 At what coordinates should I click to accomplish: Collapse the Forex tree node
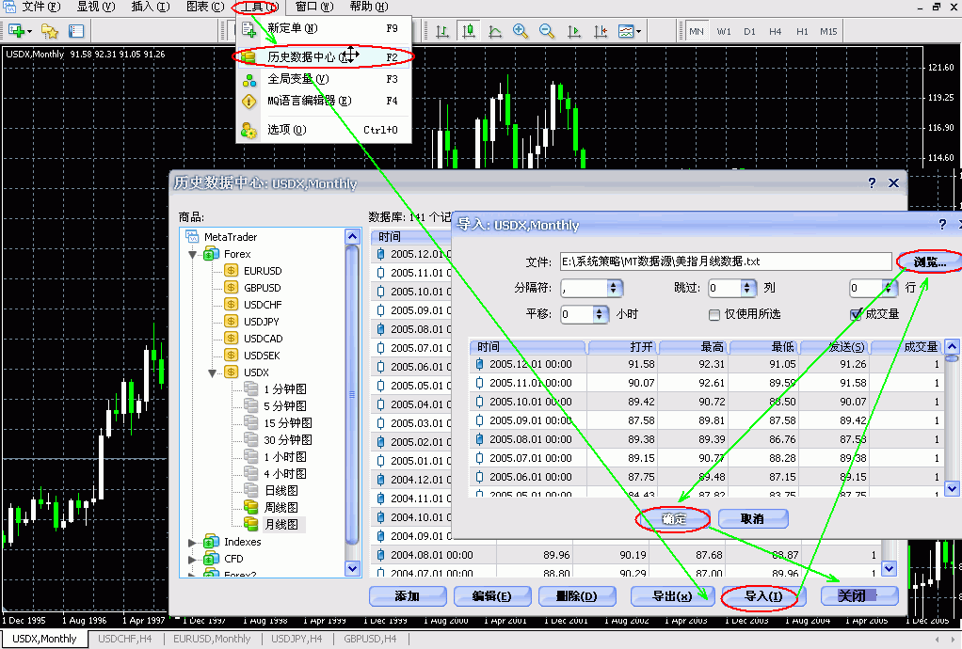click(x=193, y=254)
